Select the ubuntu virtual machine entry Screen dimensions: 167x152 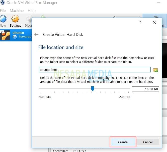pyautogui.click(x=16, y=35)
